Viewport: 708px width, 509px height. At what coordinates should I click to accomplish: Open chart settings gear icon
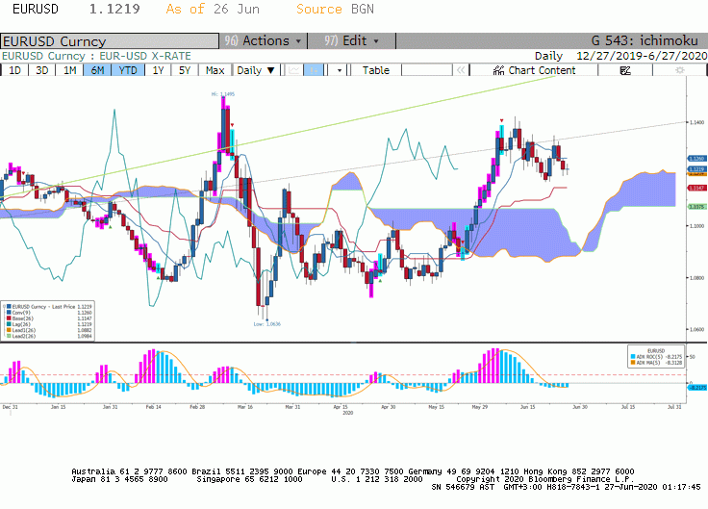pos(679,70)
